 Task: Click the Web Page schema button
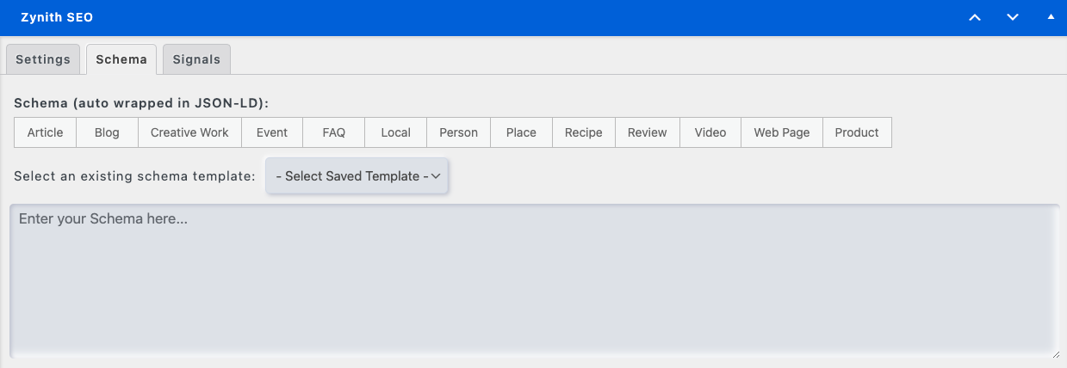point(782,132)
